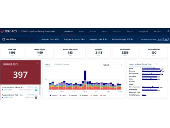Open the Disruption menu

[x=117, y=31]
